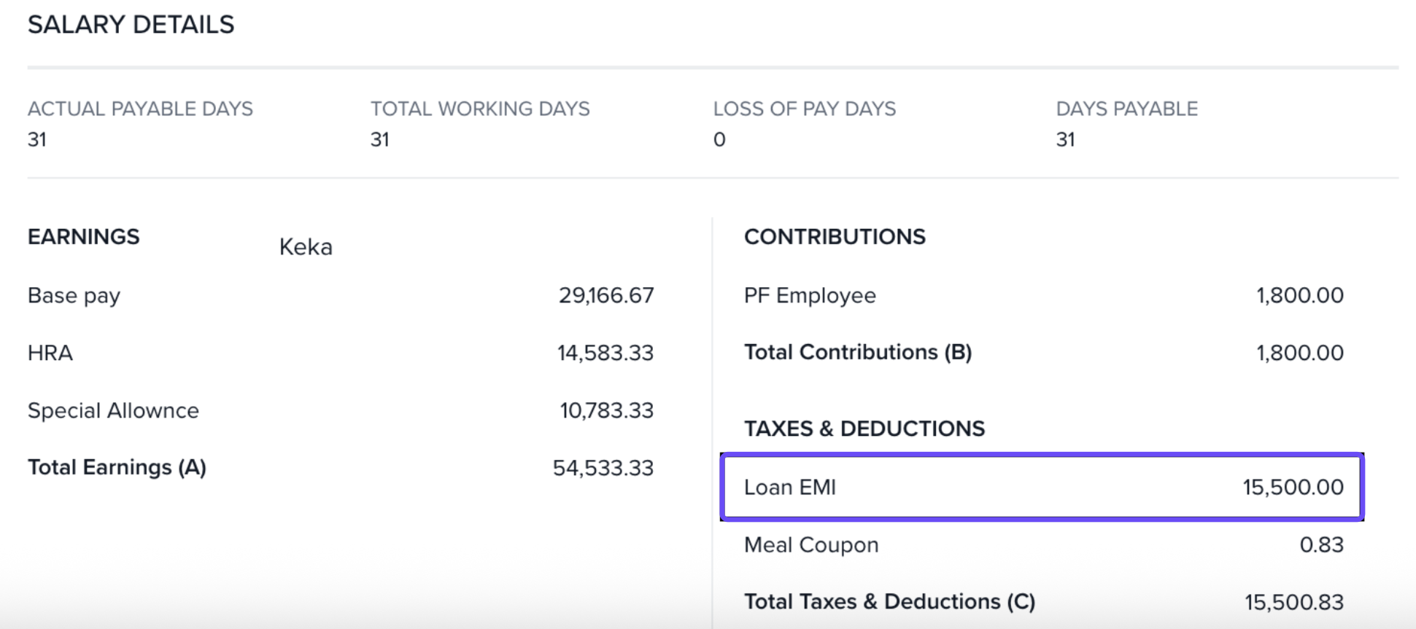Click the CONTRIBUTIONS section header
1416x629 pixels.
(x=835, y=238)
